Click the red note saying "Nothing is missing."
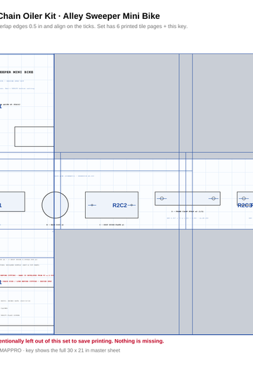This screenshot has width=253, height=365. [139, 341]
